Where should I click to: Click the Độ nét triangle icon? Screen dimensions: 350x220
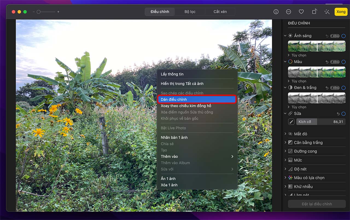(x=290, y=169)
